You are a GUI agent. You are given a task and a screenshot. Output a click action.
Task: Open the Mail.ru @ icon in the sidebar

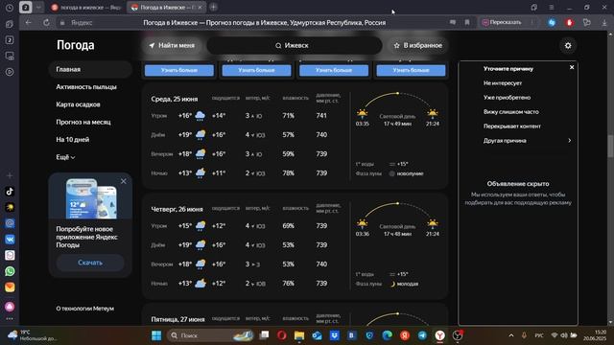click(10, 223)
